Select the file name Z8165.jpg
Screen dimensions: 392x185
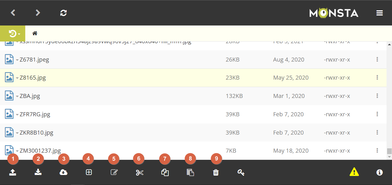point(33,78)
